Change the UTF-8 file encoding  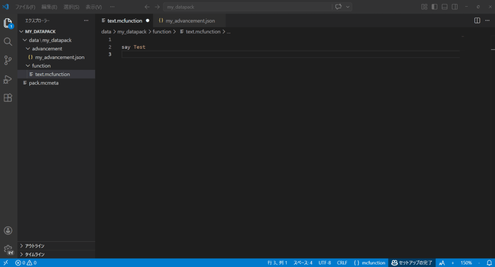[325, 262]
